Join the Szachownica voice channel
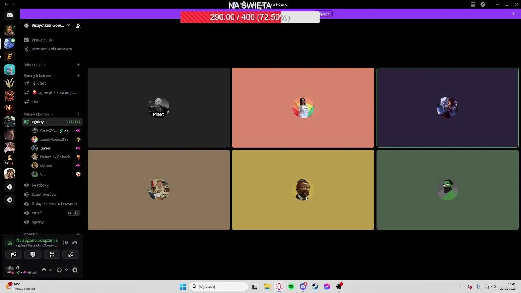 tap(52, 195)
